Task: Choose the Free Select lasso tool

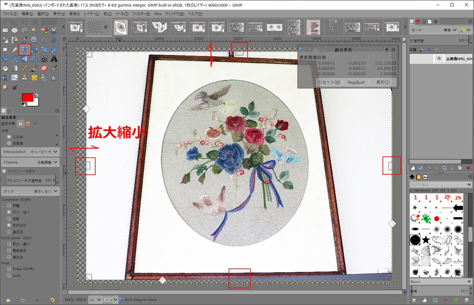Action: tap(25, 30)
